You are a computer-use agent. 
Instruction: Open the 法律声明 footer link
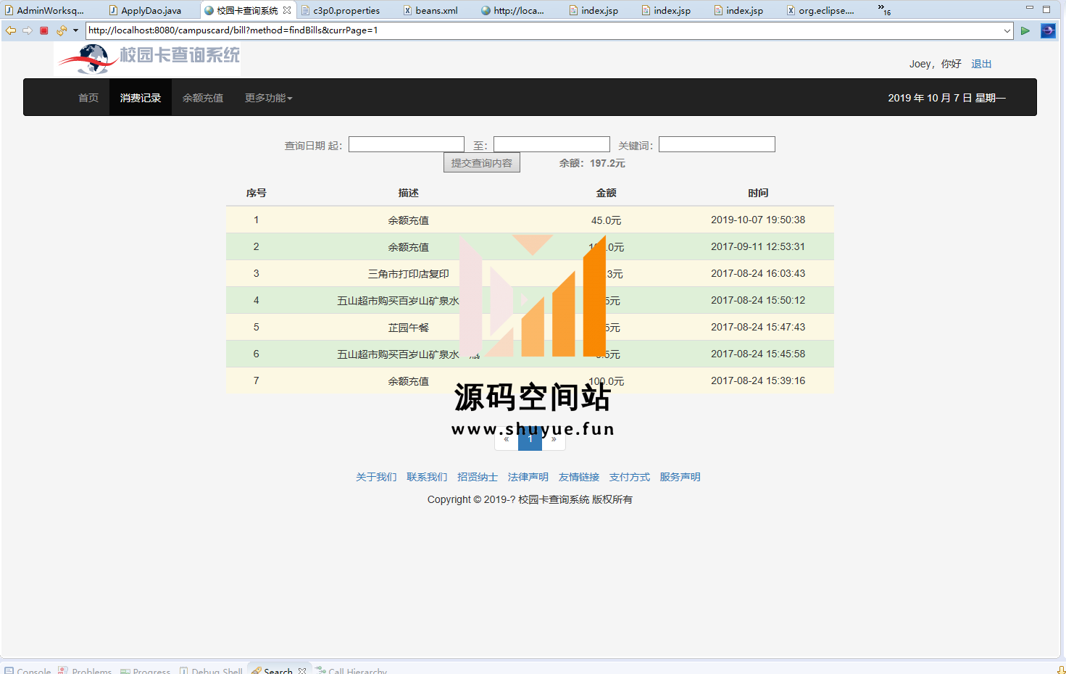[528, 477]
